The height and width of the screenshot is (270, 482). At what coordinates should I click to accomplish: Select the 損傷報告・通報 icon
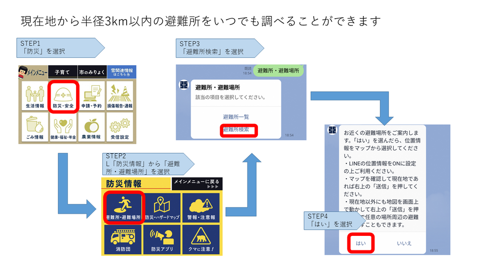pos(120,96)
